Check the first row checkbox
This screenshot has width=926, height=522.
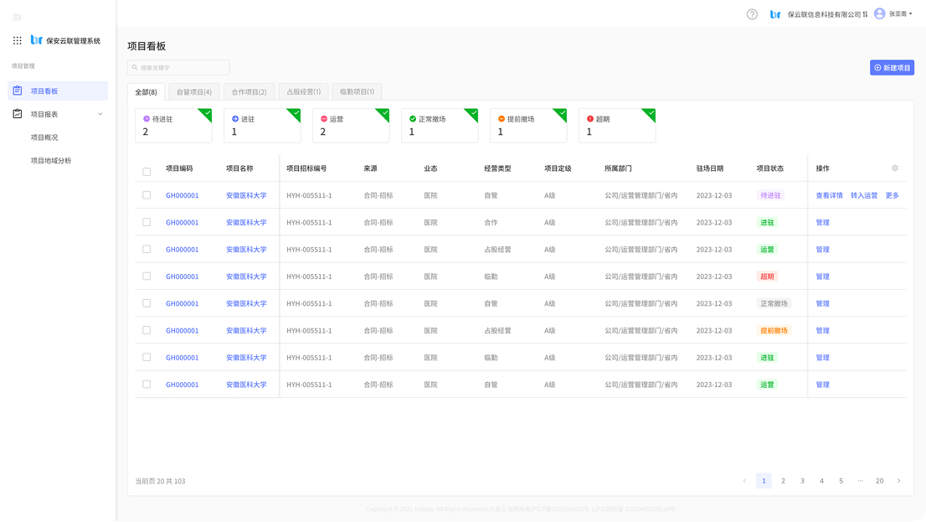[x=147, y=195]
